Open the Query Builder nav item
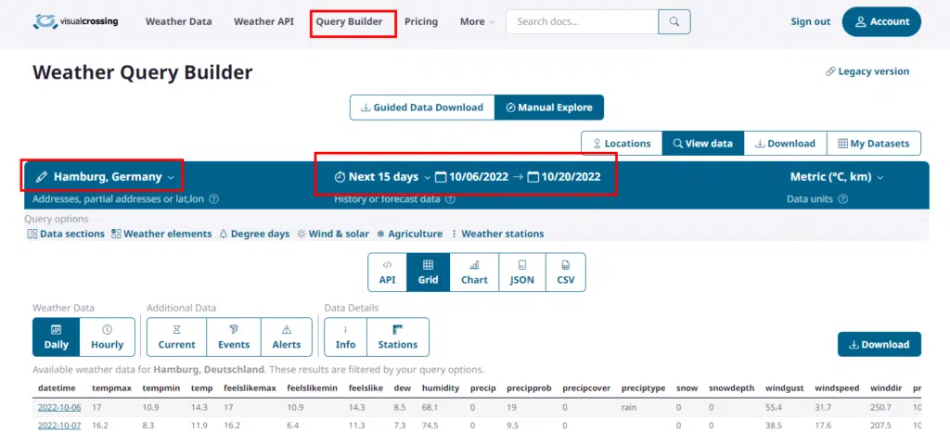 click(349, 22)
